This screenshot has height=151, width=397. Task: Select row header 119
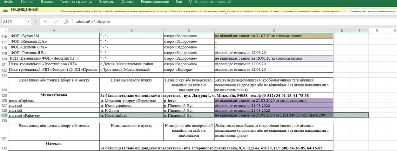4,53
